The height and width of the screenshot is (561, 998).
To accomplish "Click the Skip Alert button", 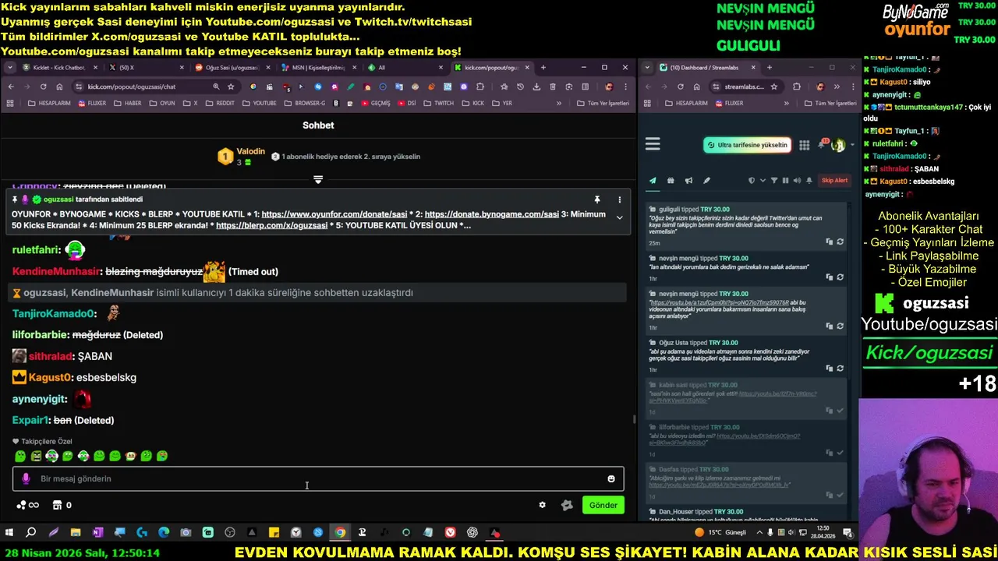I will tap(834, 181).
